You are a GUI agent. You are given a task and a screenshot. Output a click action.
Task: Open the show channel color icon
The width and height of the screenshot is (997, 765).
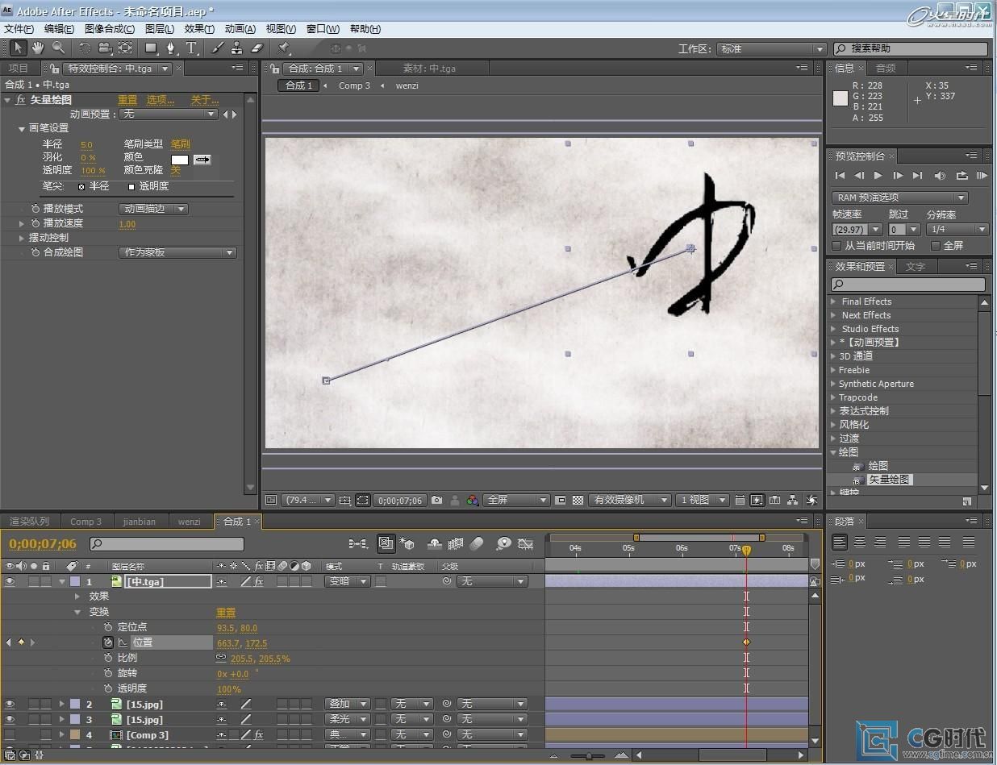click(473, 500)
